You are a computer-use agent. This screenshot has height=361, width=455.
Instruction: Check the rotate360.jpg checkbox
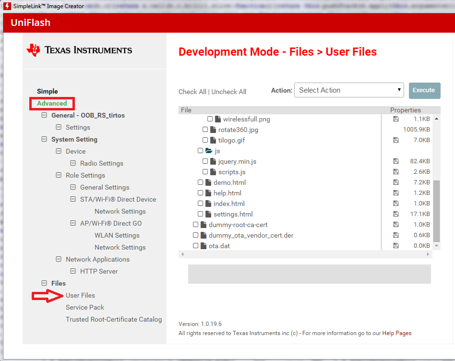point(205,130)
